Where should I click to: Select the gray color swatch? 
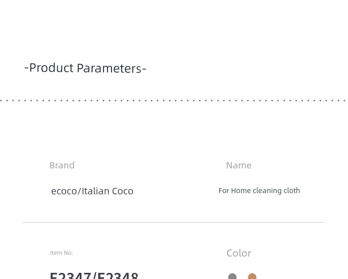click(x=233, y=276)
